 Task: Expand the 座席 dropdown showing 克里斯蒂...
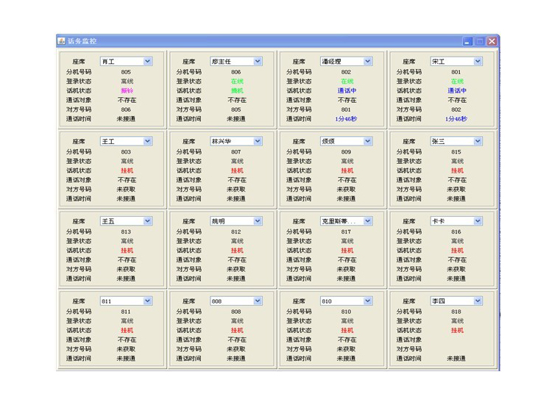tap(367, 221)
